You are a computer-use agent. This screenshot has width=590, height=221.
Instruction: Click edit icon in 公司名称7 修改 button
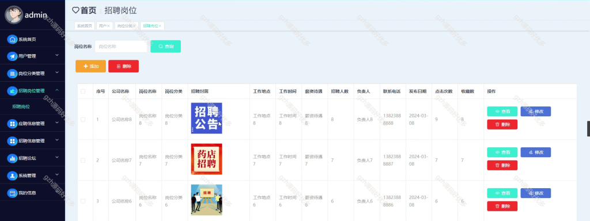[531, 152]
